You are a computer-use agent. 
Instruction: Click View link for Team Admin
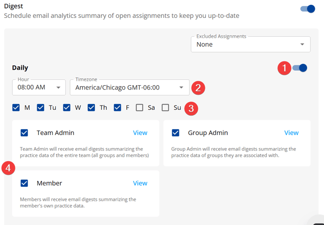click(140, 133)
